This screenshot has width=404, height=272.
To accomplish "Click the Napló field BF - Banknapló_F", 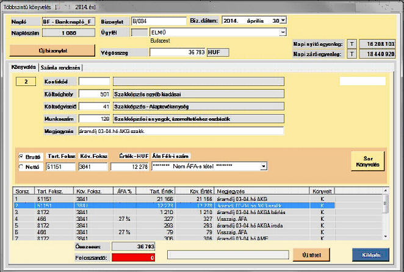I will pyautogui.click(x=68, y=21).
